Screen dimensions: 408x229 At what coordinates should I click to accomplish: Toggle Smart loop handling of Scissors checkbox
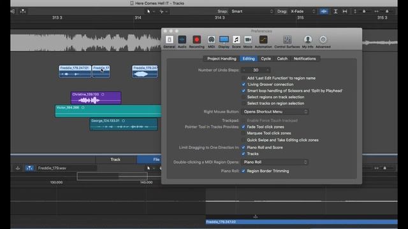click(x=244, y=91)
